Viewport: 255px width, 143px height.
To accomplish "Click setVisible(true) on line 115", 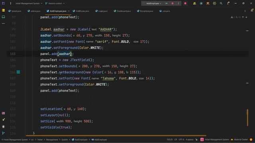I will (56, 127).
